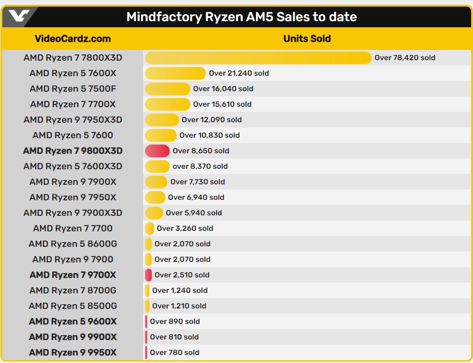Click the 'Over 780 sold' value
This screenshot has height=363, width=473.
click(175, 353)
